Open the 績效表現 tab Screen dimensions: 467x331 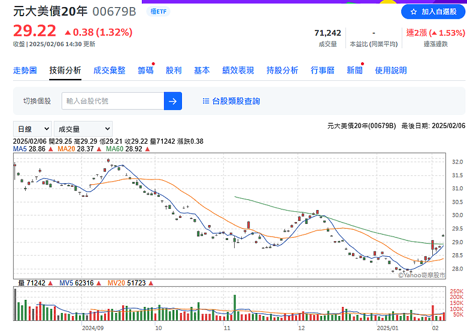[238, 70]
